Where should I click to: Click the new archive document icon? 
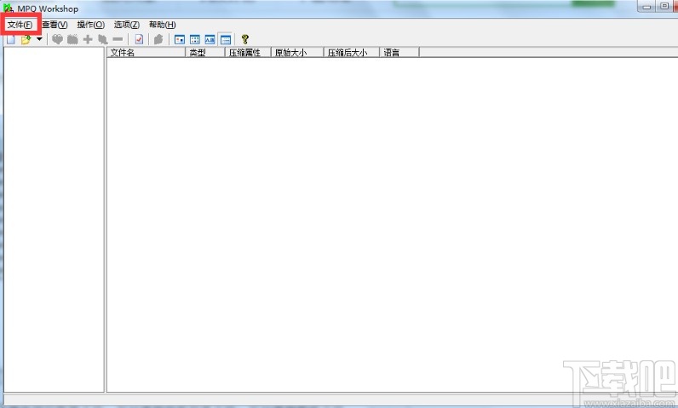[x=11, y=40]
